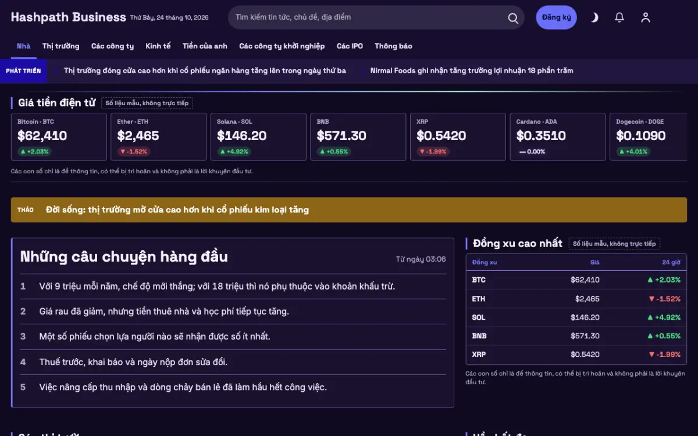Screen dimensions: 698x436
Task: Click the Những câu chuyện hàng đầu heading
Action: 124,256
